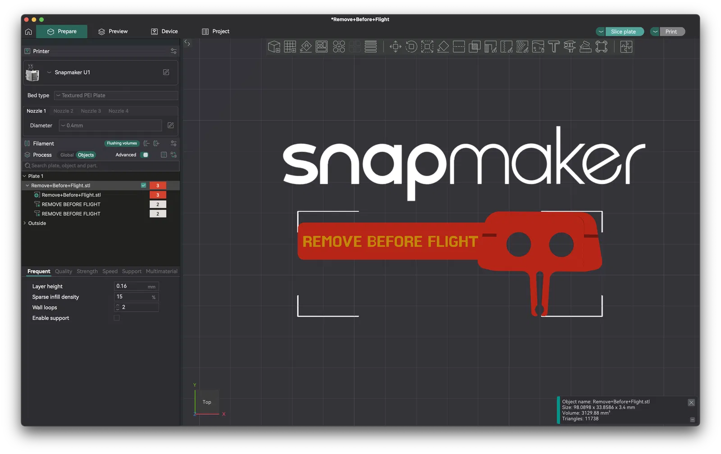Switch to the Preview tab
721x454 pixels.
point(113,32)
